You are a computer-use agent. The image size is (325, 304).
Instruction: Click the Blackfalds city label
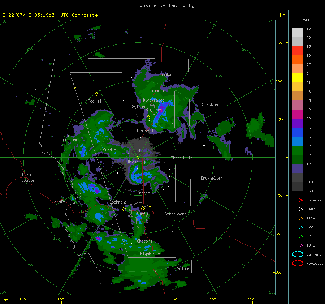pyautogui.click(x=153, y=100)
